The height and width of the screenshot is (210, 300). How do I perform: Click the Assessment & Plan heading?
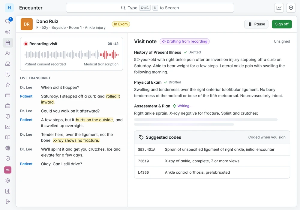(152, 106)
